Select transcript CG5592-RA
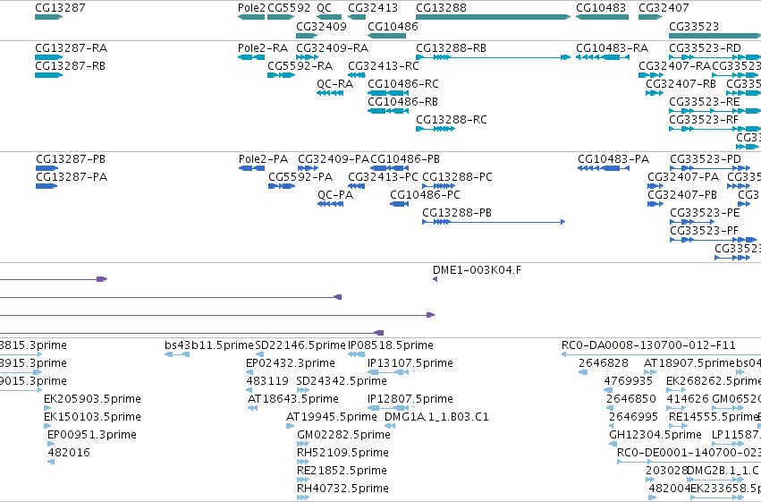Image resolution: width=761 pixels, height=502 pixels. [300, 66]
